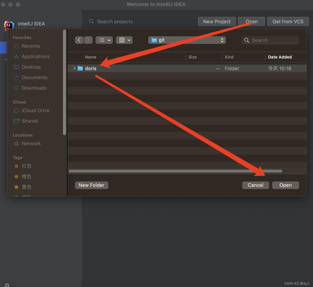Click the Folder kind cell for doris

(x=232, y=68)
